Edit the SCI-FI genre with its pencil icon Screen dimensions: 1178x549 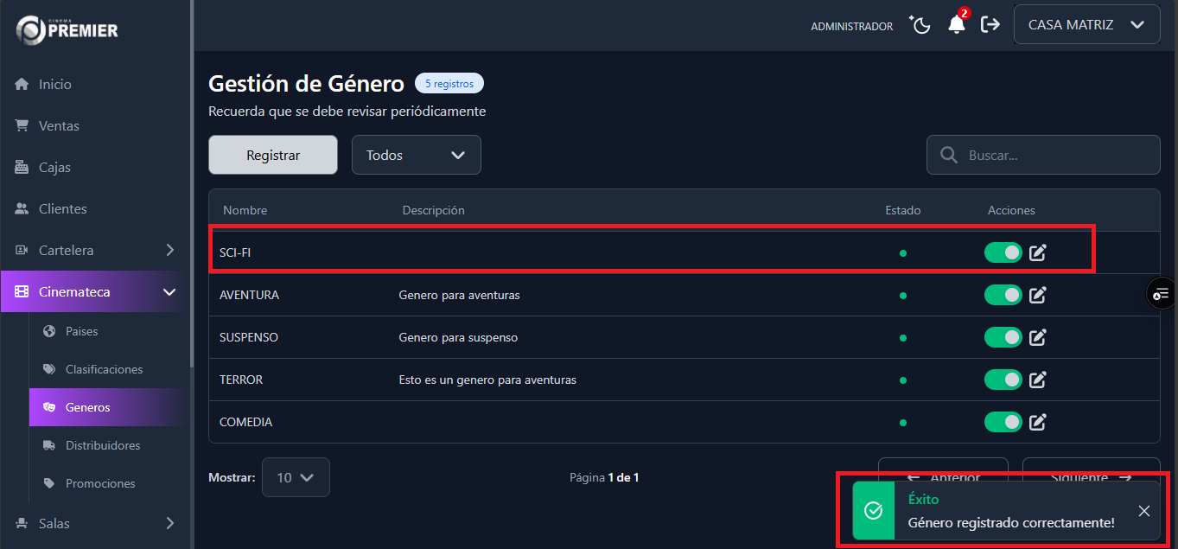[1037, 252]
